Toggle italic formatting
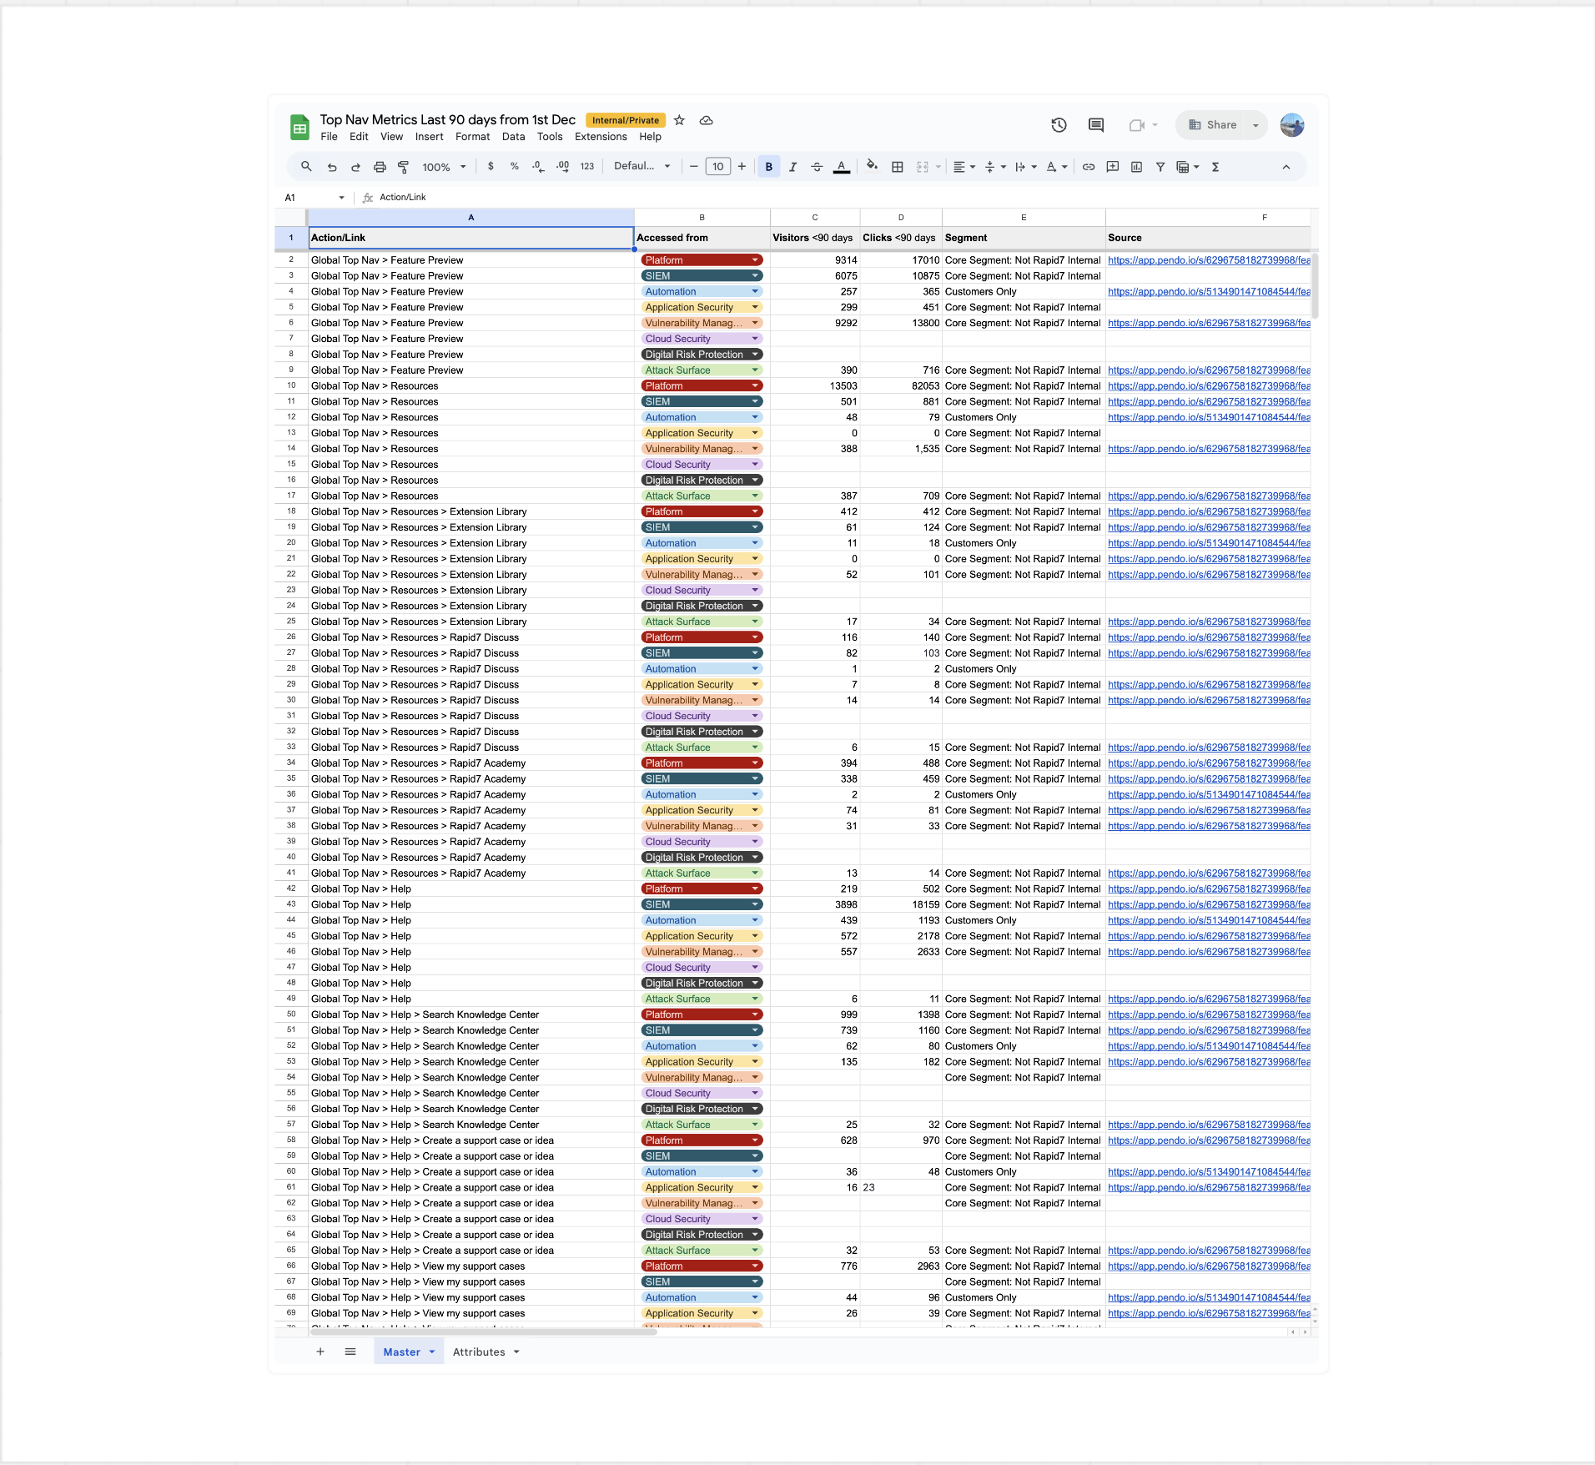This screenshot has width=1595, height=1465. click(792, 167)
